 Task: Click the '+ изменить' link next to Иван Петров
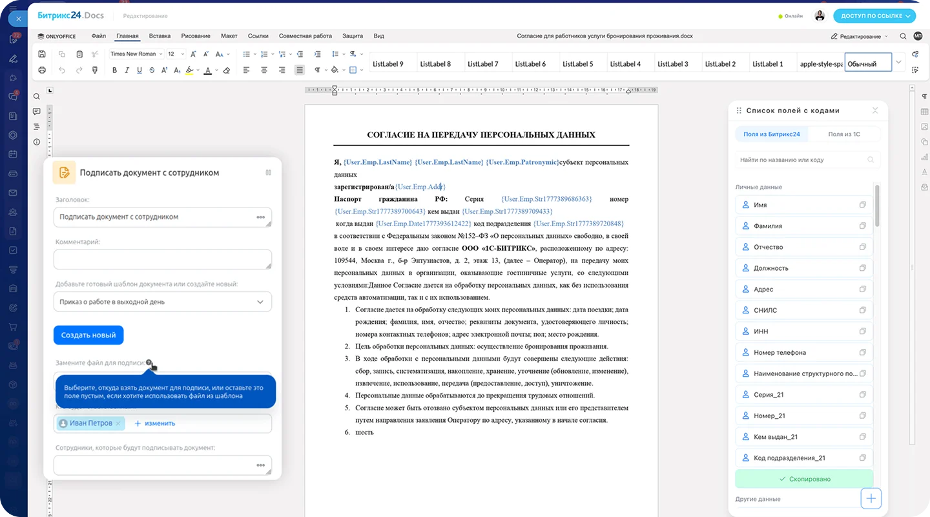[x=155, y=423]
